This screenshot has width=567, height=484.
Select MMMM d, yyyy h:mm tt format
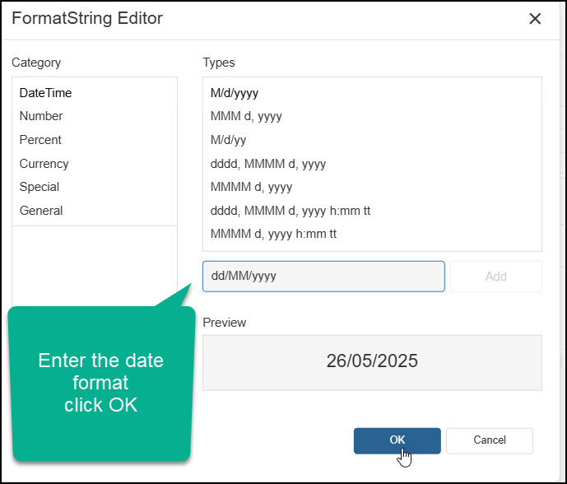click(273, 234)
